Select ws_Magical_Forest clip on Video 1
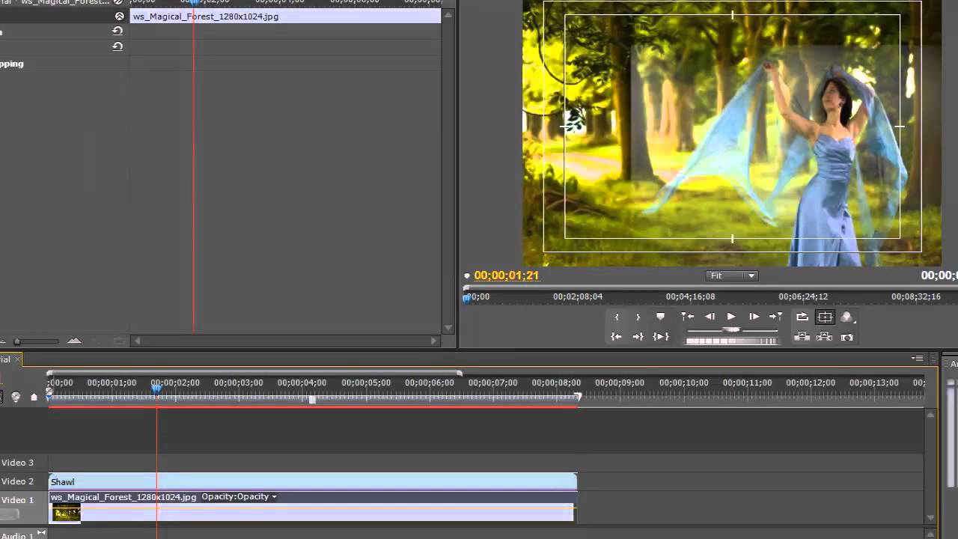 [x=311, y=506]
